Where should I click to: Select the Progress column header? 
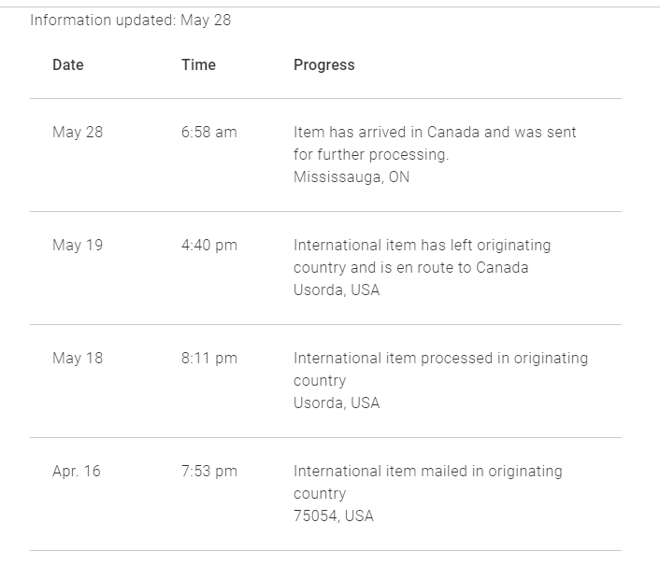click(x=324, y=65)
